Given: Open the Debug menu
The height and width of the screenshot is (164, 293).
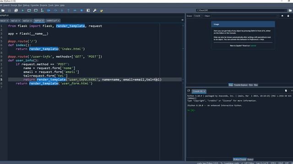Looking at the screenshot, I should (x=26, y=5).
